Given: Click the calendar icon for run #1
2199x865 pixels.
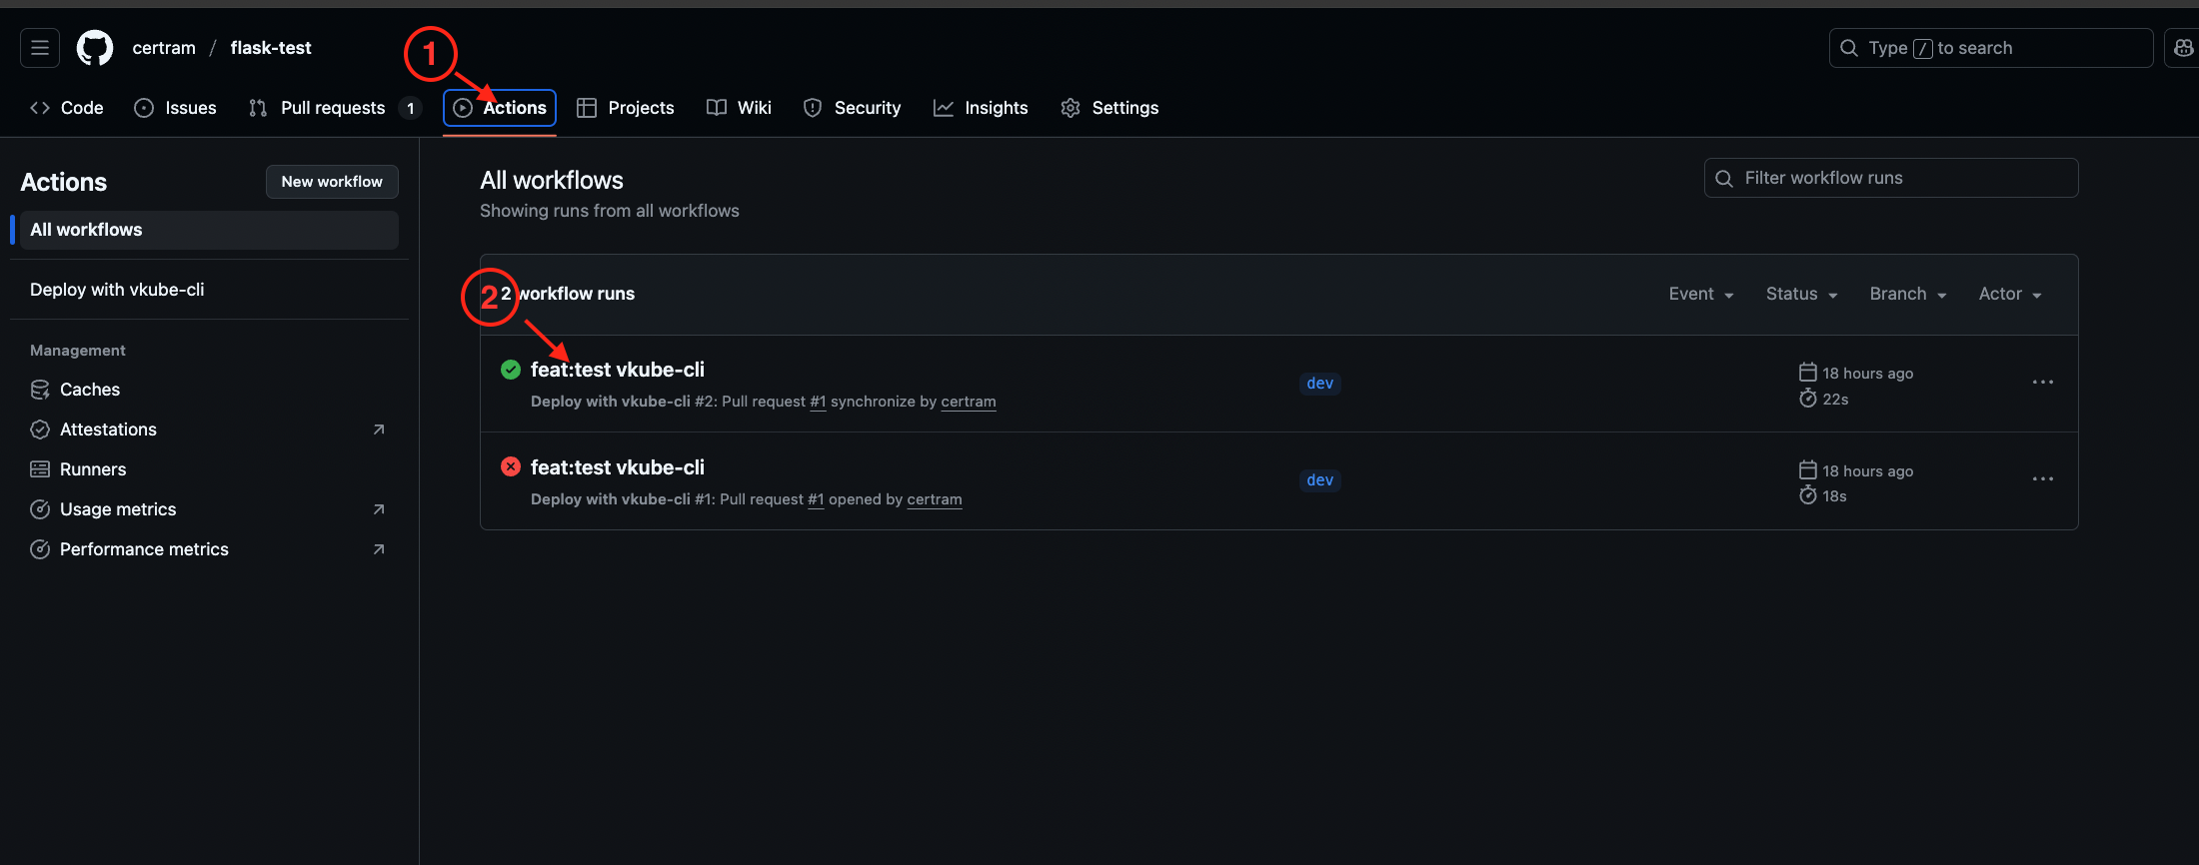Looking at the screenshot, I should (1808, 470).
